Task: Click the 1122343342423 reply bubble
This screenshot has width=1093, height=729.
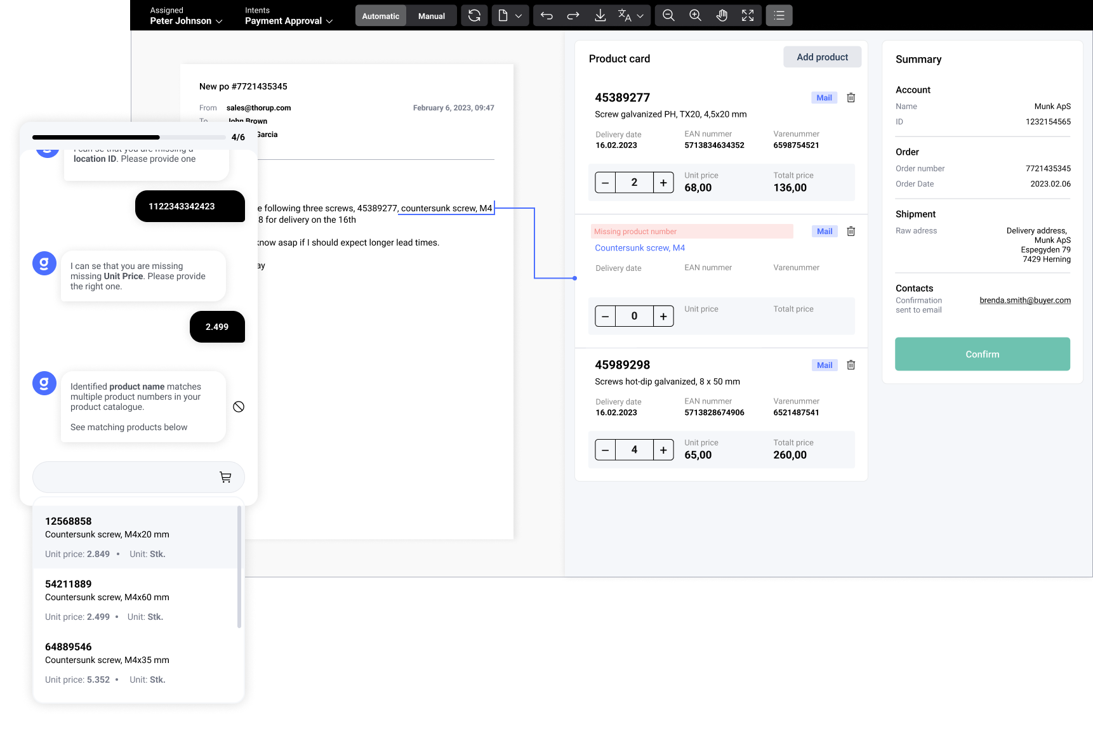Action: click(190, 206)
